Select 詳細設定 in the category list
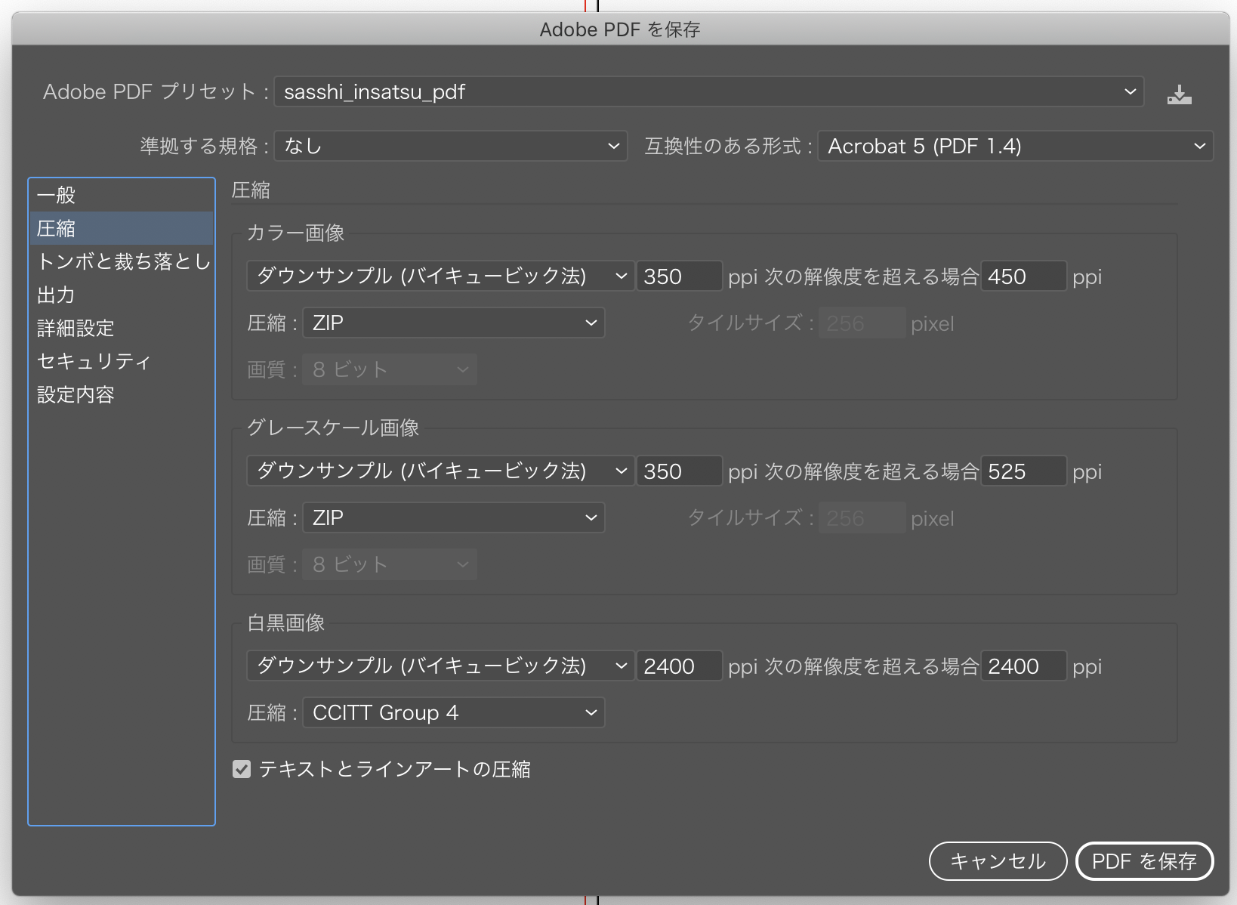The height and width of the screenshot is (905, 1237). coord(122,328)
